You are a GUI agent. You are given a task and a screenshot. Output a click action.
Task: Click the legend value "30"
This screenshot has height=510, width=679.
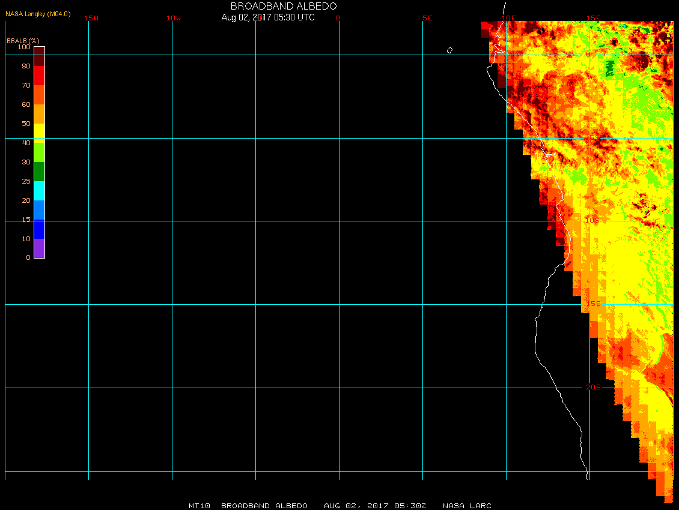(26, 162)
